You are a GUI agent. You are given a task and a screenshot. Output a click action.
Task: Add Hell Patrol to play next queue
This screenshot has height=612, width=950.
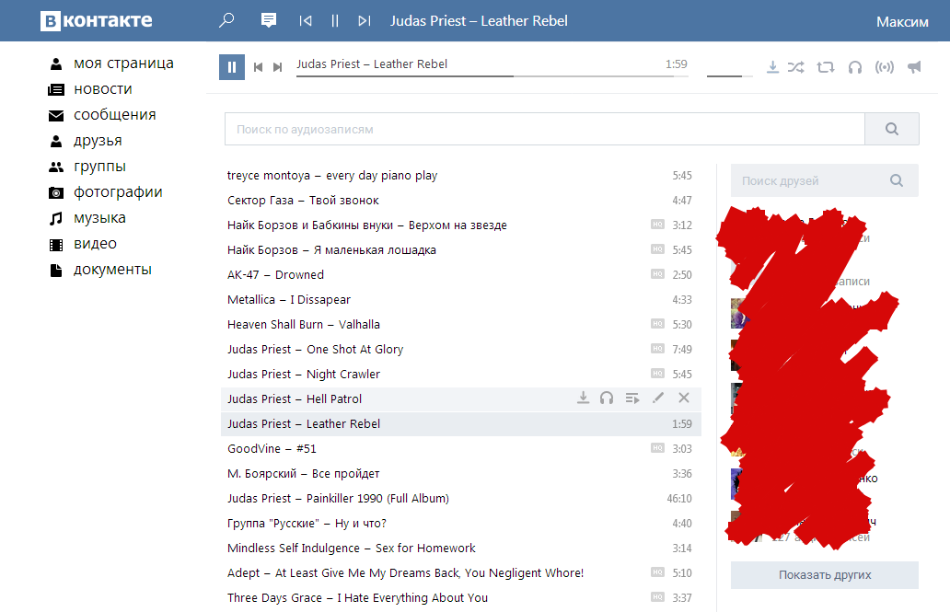click(x=632, y=398)
